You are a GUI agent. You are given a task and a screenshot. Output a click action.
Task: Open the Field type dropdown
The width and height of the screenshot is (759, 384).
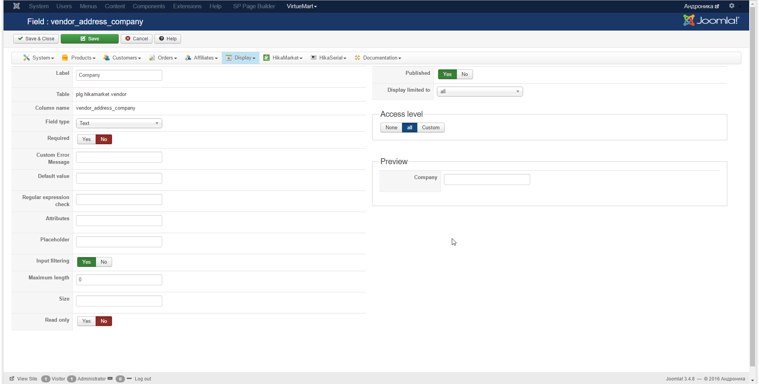tap(119, 123)
